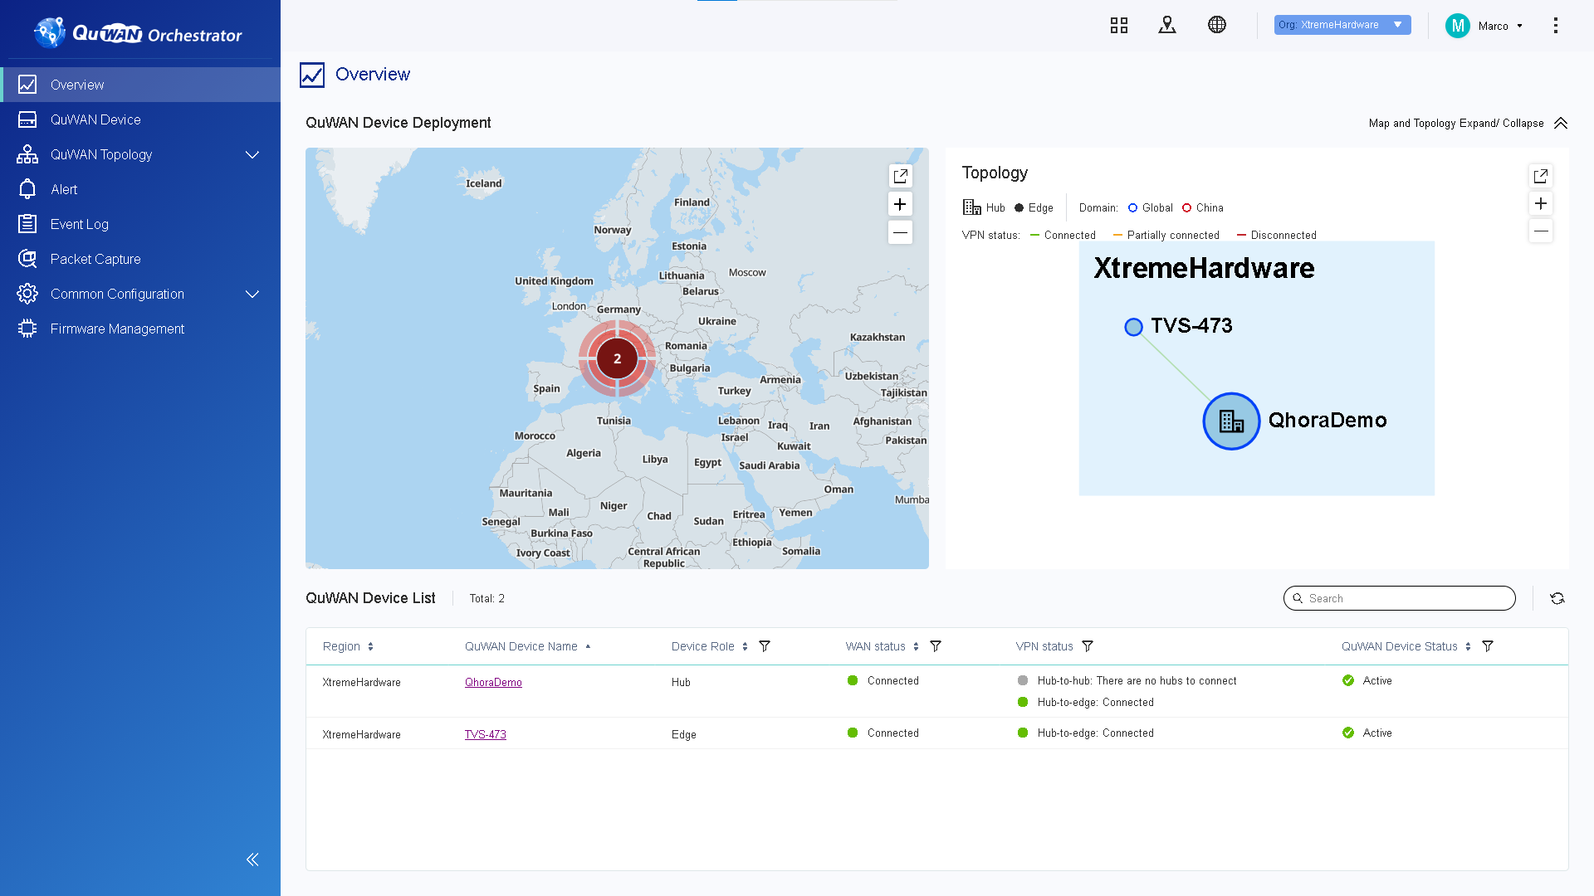Open the Device Role filter icon
Viewport: 1594px width, 896px height.
tap(765, 646)
